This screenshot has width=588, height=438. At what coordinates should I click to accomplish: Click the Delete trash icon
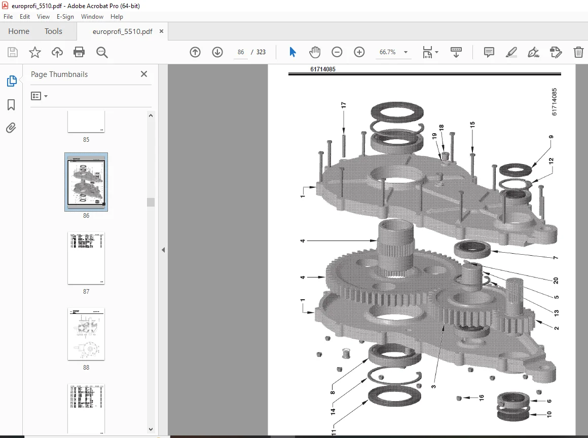578,52
